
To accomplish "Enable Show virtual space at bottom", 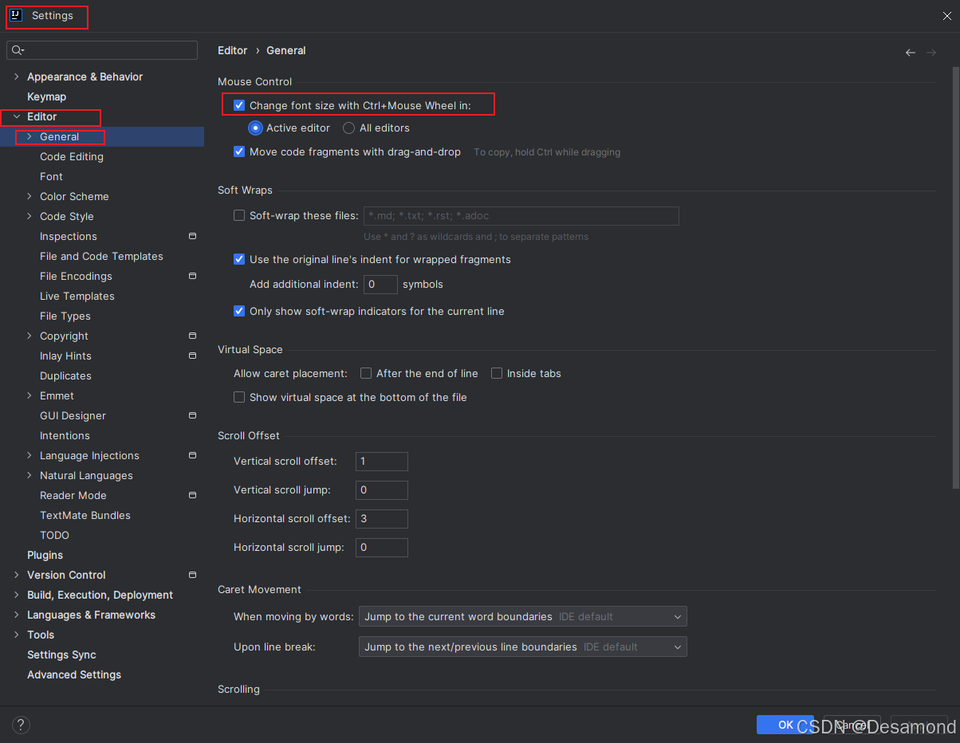I will [239, 397].
